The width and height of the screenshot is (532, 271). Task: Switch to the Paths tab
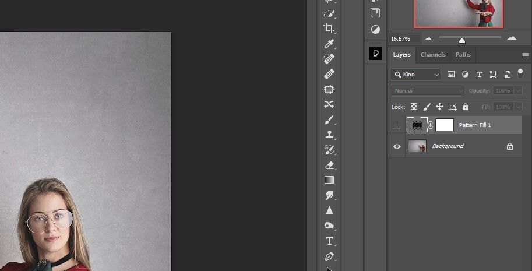click(x=463, y=55)
